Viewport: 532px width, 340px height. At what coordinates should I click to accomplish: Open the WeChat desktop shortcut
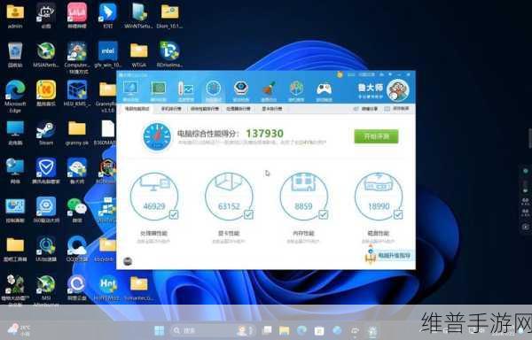77,210
